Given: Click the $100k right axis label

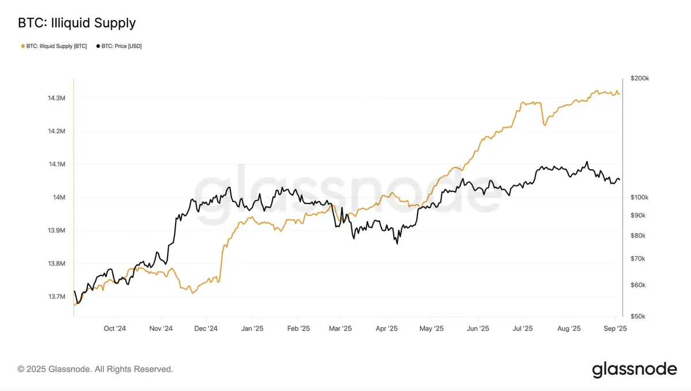Looking at the screenshot, I should [640, 198].
